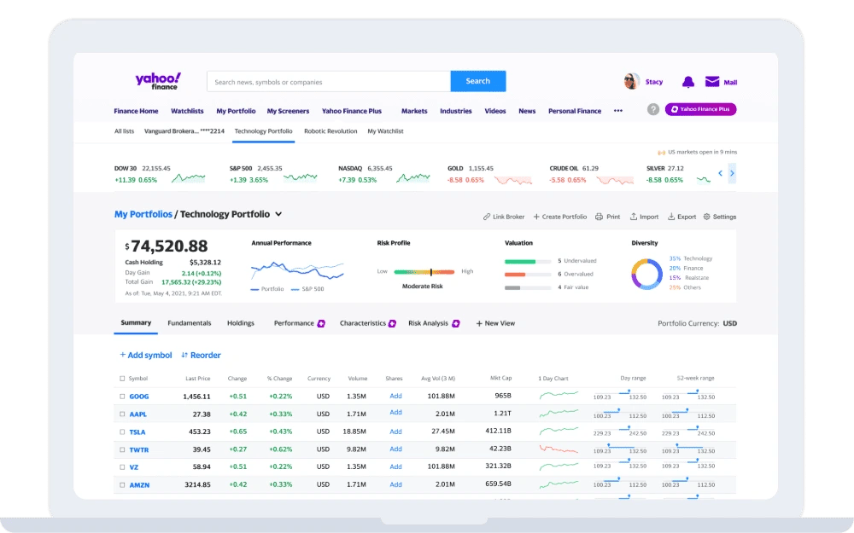Check the TWTR row checkbox
Image resolution: width=854 pixels, height=533 pixels.
122,449
